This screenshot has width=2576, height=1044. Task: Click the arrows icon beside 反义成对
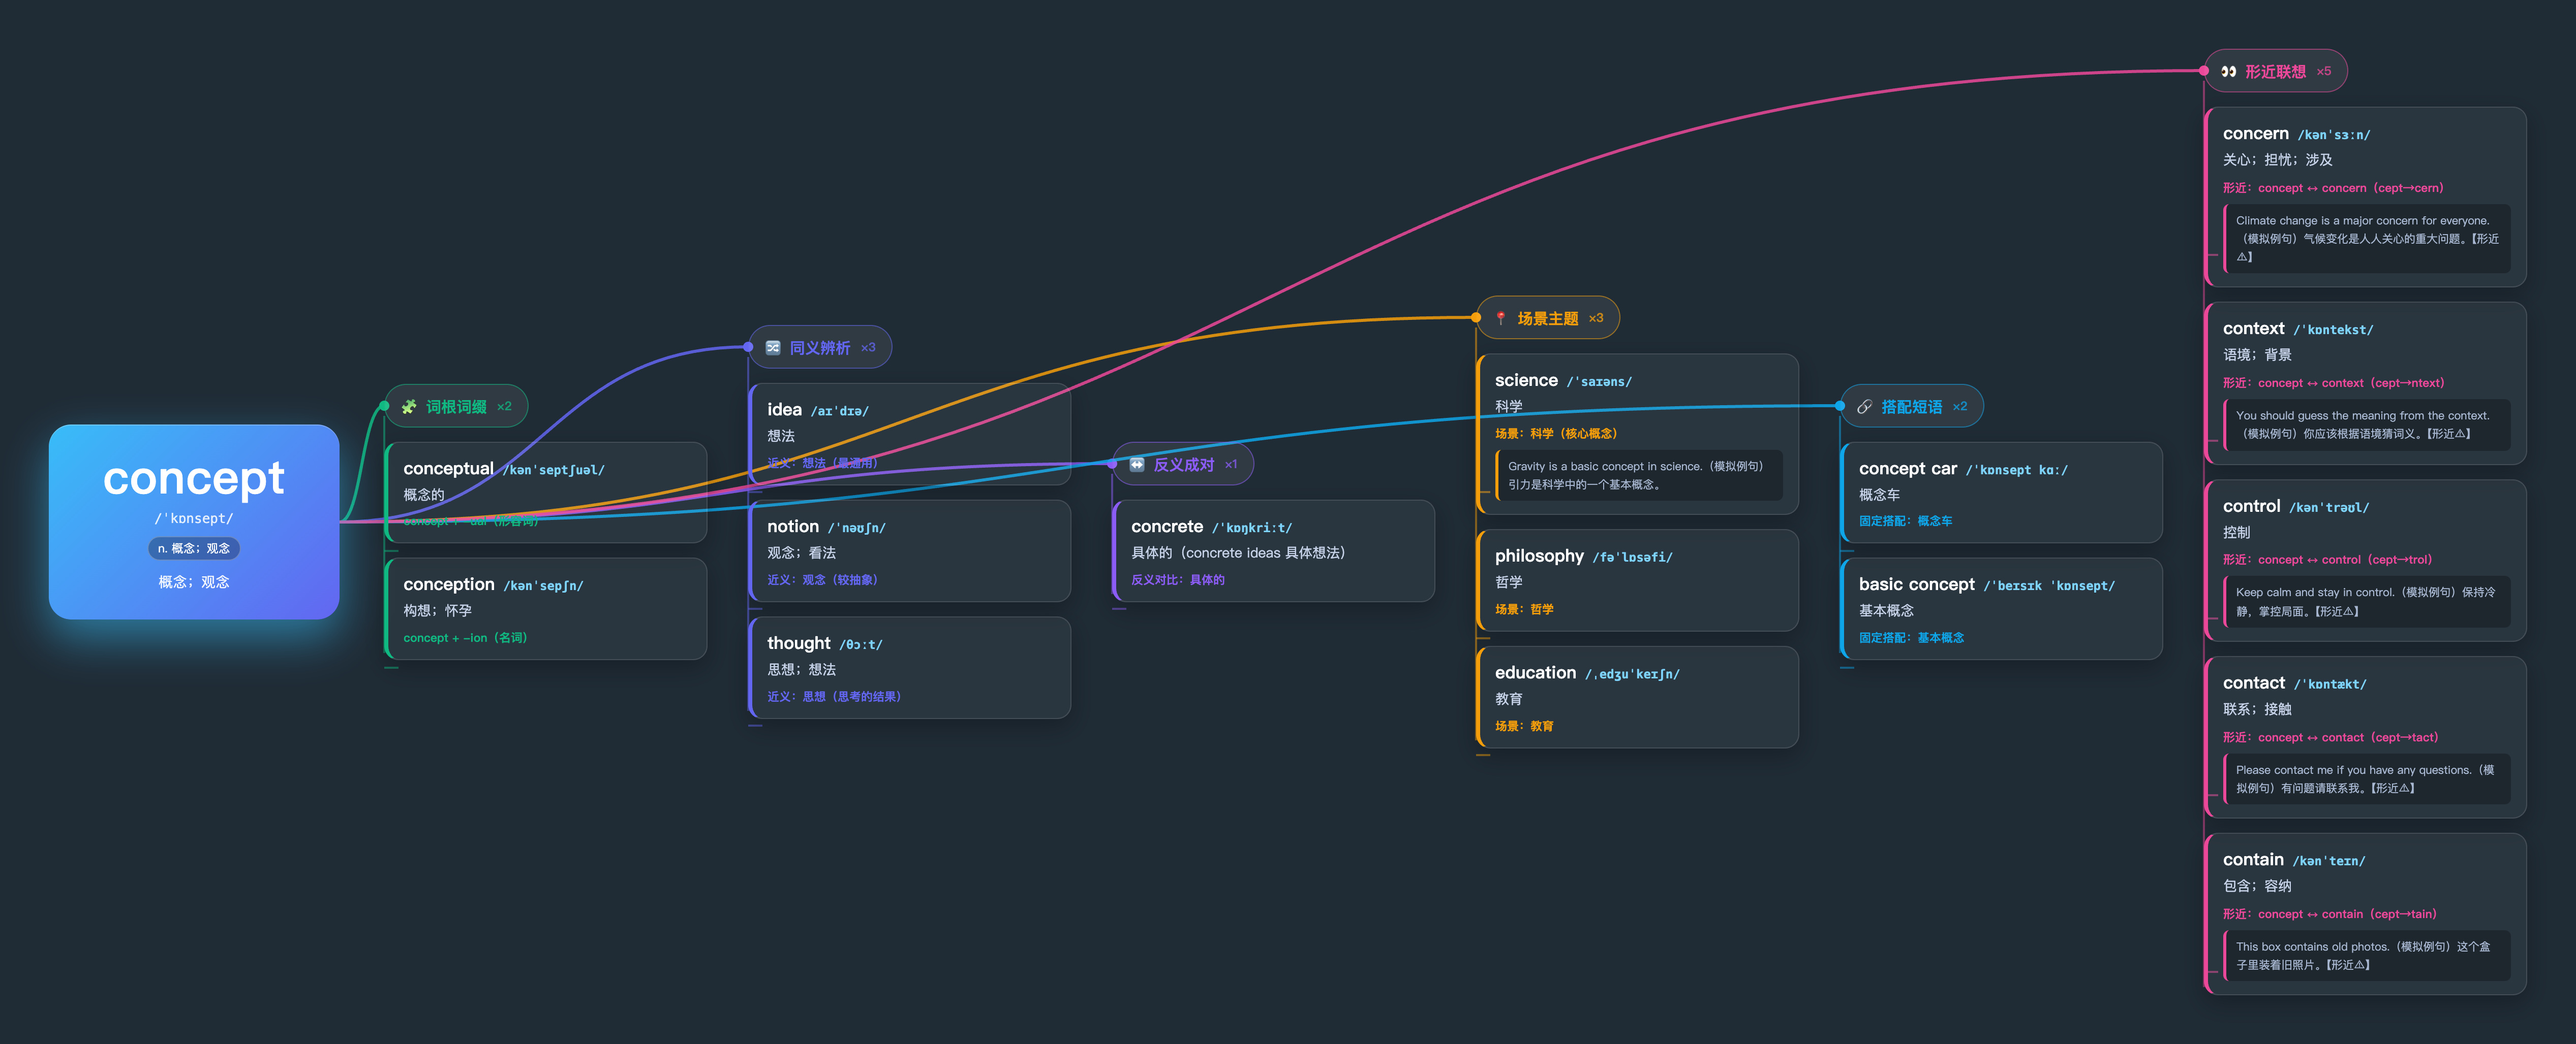tap(1137, 465)
